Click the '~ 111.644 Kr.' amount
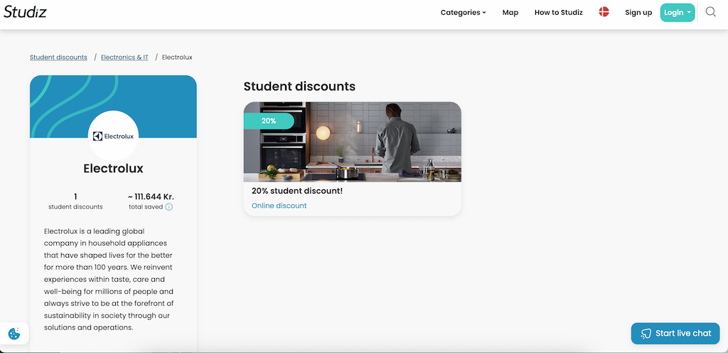Viewport: 728px width, 353px height. pos(151,196)
